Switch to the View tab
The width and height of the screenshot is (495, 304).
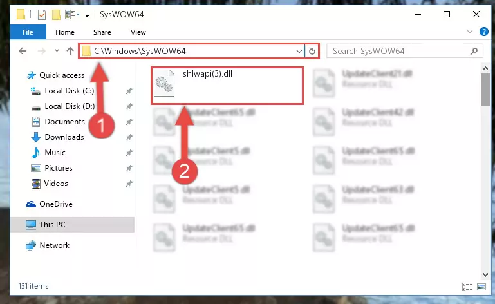pos(138,32)
